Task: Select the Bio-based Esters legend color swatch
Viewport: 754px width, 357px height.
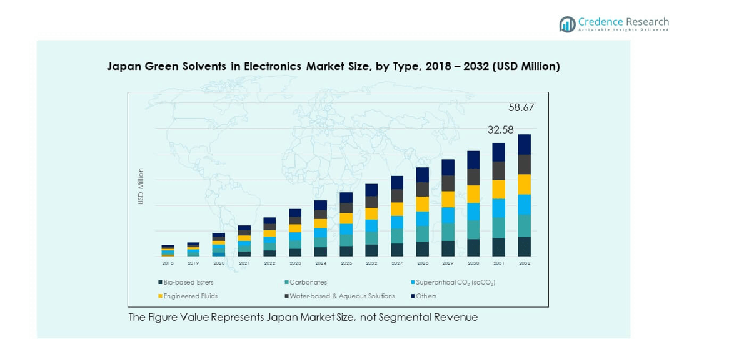Action: pos(159,283)
